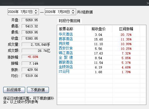The height and width of the screenshot is (109, 149).
Task: Click the 最低 value field
Action: (30, 32)
